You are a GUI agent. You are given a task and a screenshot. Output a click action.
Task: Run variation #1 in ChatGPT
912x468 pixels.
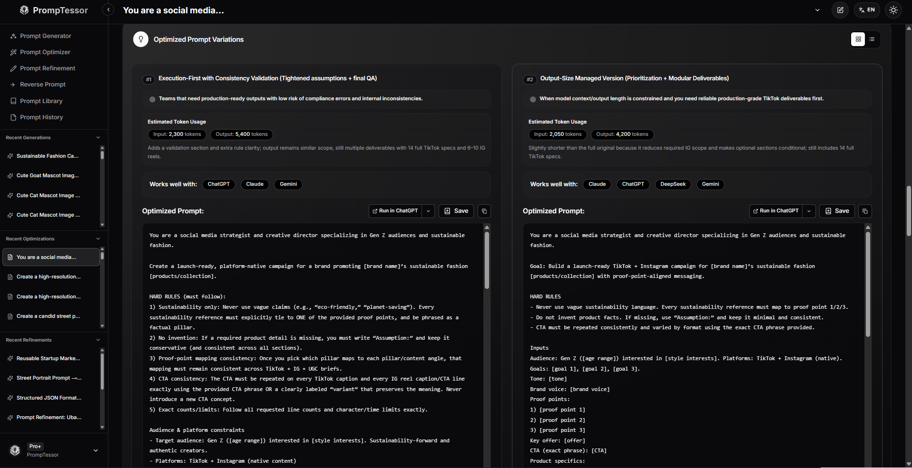[x=395, y=211]
